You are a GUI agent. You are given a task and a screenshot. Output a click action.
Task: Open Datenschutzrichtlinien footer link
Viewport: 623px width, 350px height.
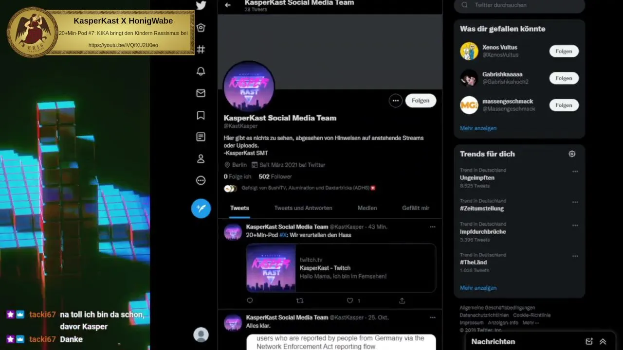[x=484, y=315]
